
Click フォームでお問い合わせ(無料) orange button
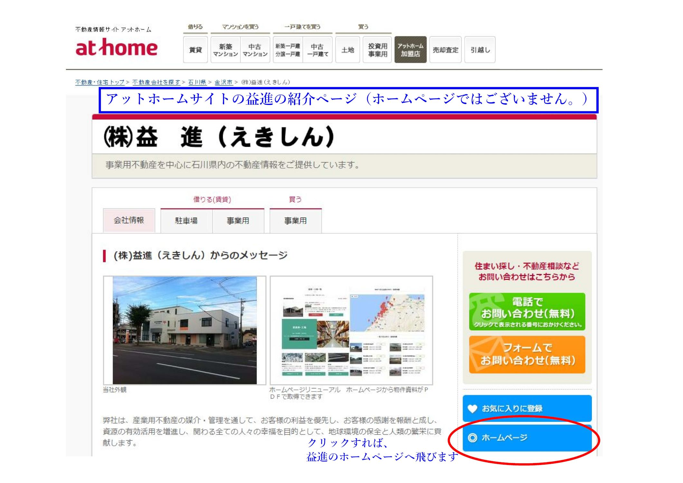[x=527, y=355]
